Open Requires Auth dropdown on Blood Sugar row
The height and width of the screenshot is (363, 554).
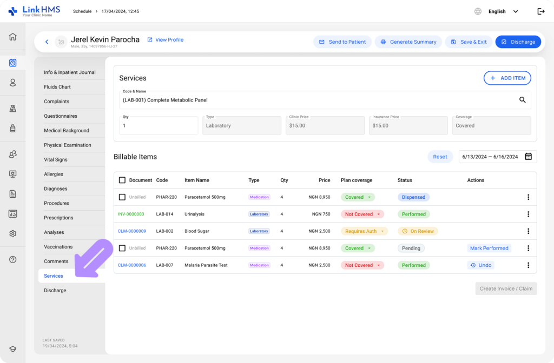[x=364, y=231]
